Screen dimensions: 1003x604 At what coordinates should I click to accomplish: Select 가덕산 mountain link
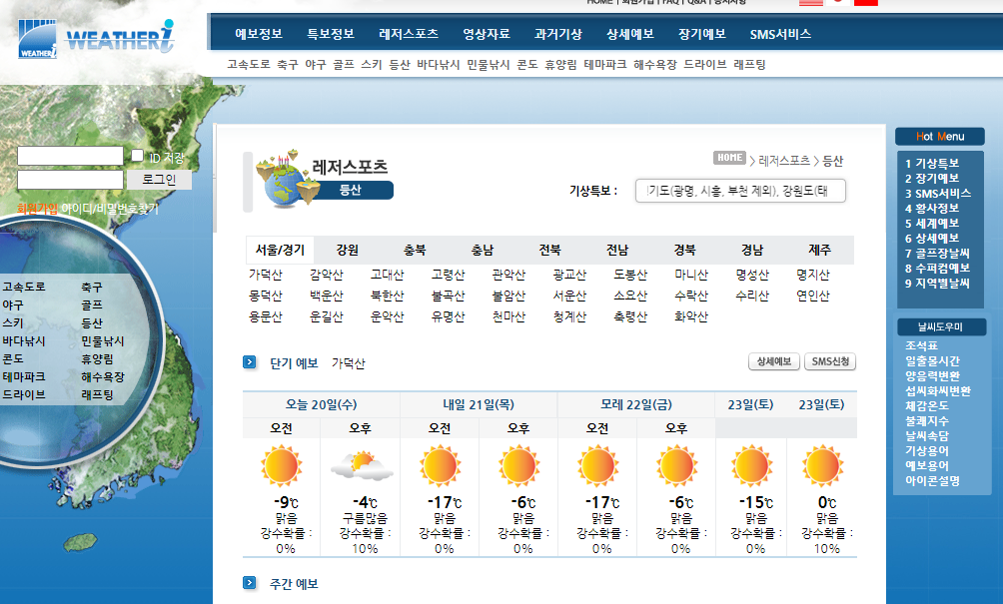pyautogui.click(x=266, y=275)
